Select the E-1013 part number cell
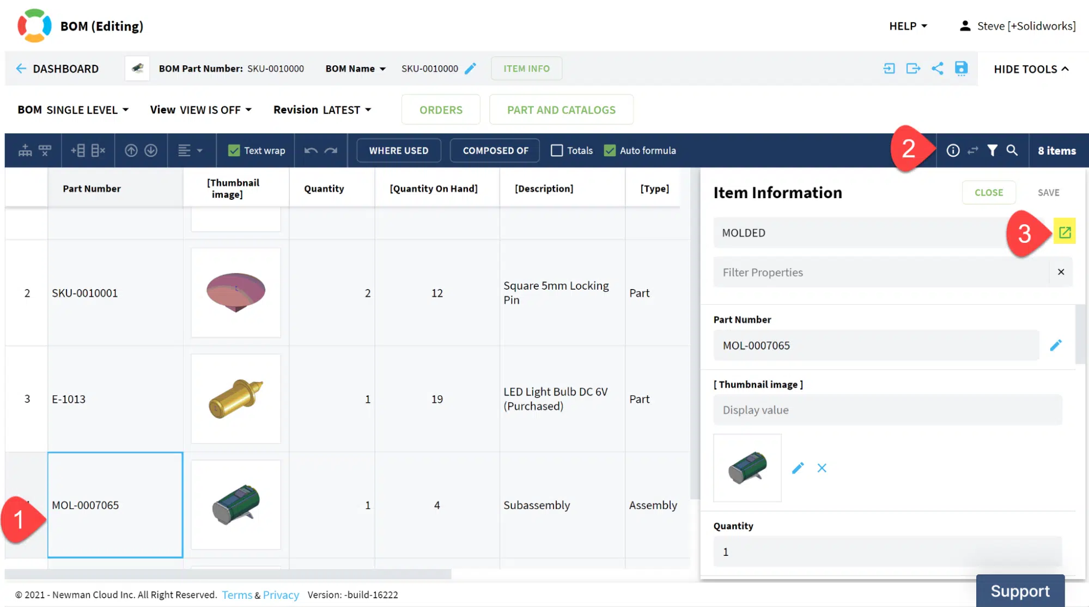This screenshot has height=607, width=1089. pyautogui.click(x=115, y=399)
